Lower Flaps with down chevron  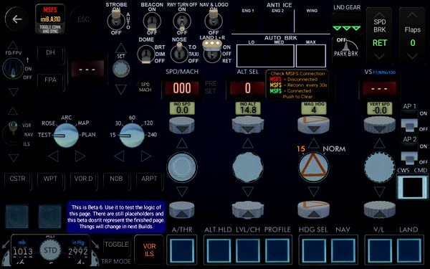(412, 57)
